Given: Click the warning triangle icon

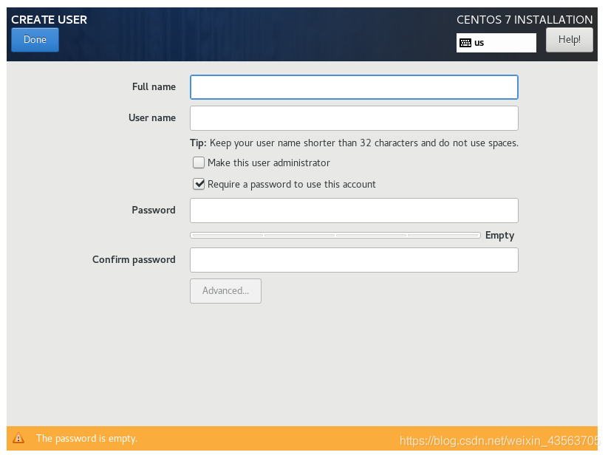Looking at the screenshot, I should [18, 438].
